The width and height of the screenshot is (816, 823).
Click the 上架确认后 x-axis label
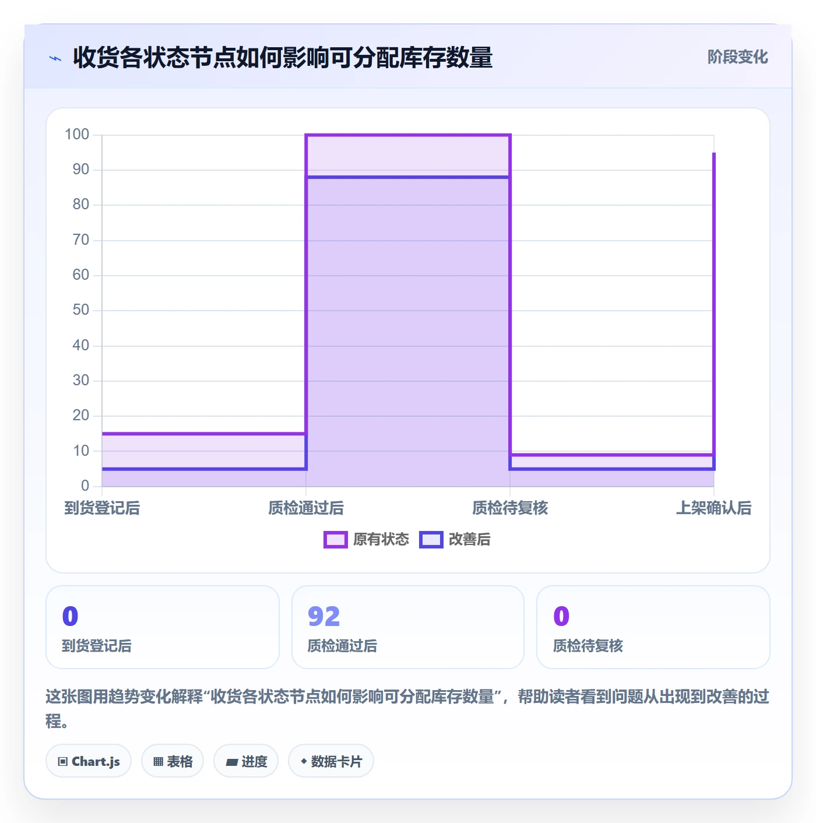[x=714, y=508]
